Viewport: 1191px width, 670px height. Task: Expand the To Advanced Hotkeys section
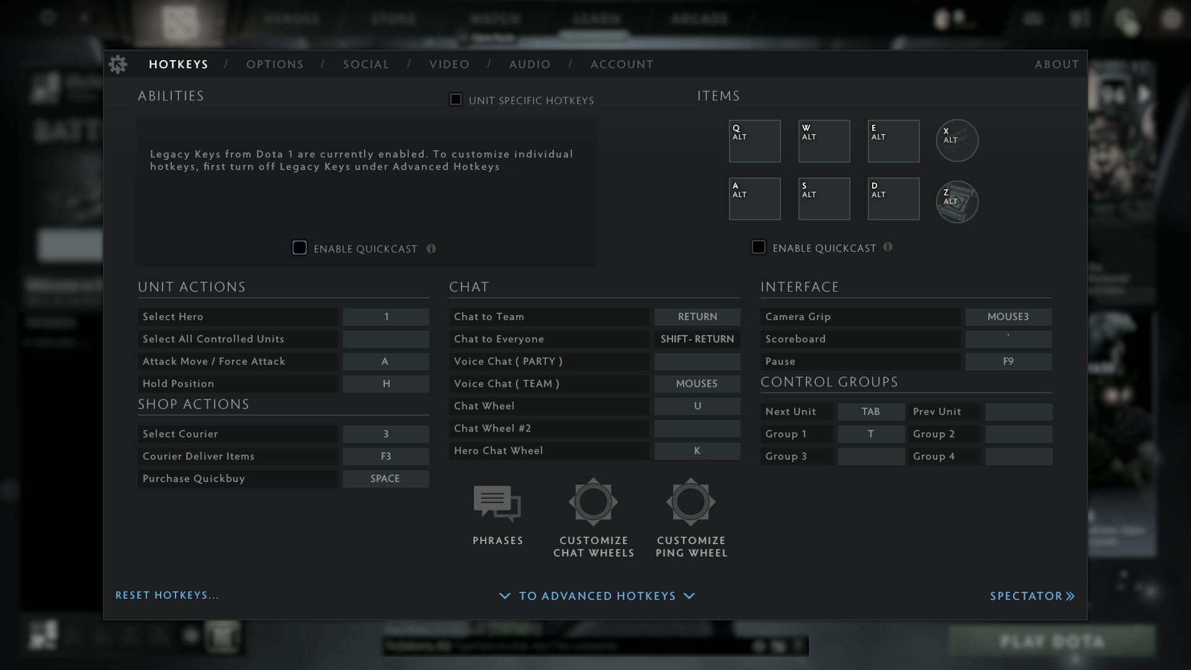[595, 596]
